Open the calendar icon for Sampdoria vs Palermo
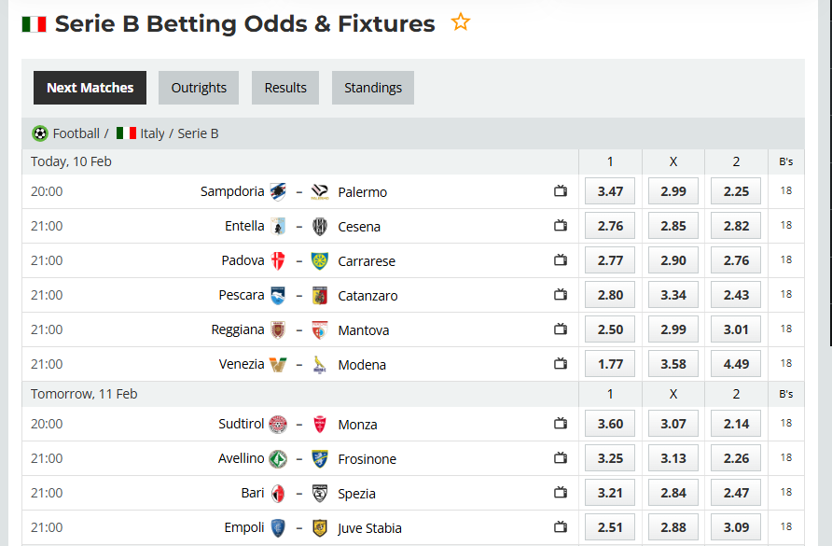This screenshot has width=832, height=546. [x=560, y=190]
